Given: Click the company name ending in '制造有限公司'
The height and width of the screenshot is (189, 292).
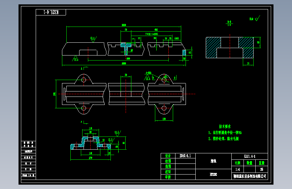Looking at the screenshot, I should click(x=250, y=176).
